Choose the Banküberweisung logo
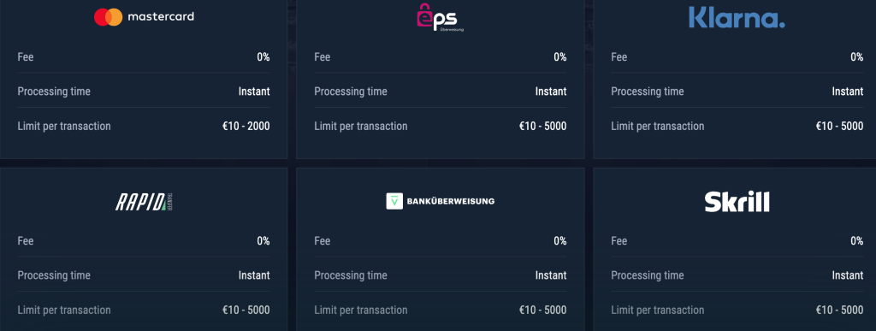 pos(441,202)
